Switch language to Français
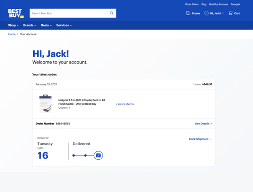Screen dimensions: 253x192 (x=235, y=4)
